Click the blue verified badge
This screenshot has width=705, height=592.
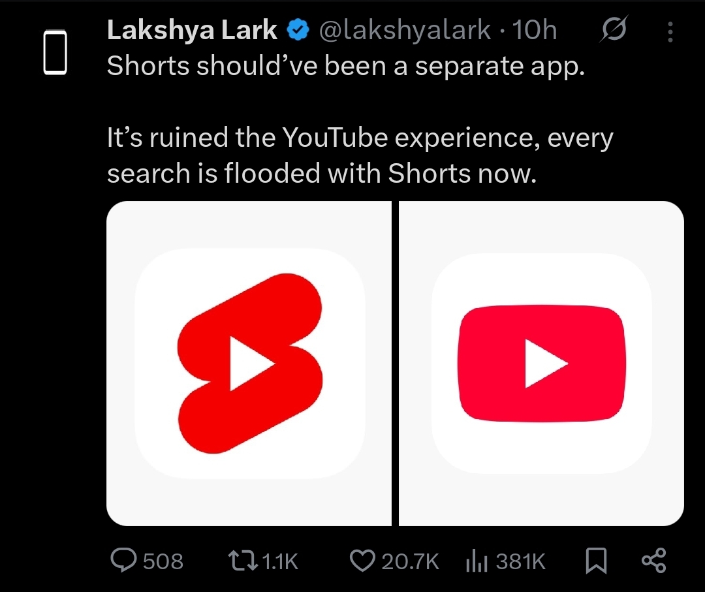[x=298, y=31]
